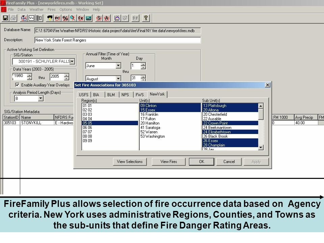Click the Database Name path field
The height and width of the screenshot is (243, 324).
[x=117, y=31]
